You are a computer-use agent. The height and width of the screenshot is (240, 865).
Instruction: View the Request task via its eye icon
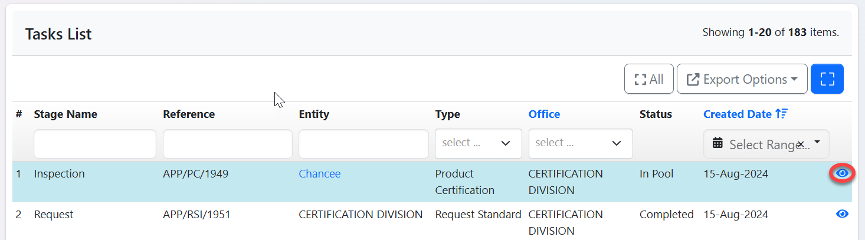842,214
